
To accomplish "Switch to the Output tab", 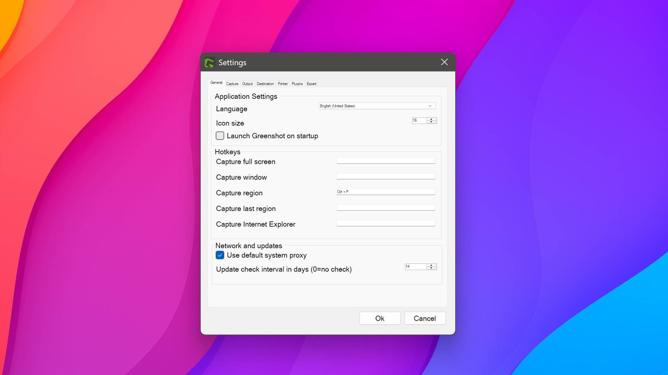I will [x=247, y=84].
